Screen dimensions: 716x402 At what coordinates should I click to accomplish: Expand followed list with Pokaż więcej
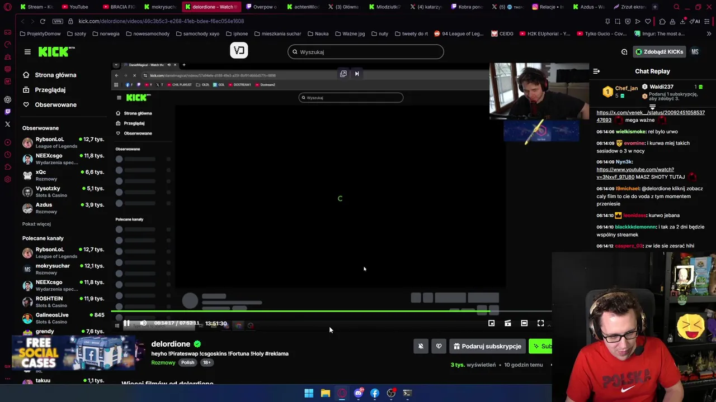(x=36, y=224)
